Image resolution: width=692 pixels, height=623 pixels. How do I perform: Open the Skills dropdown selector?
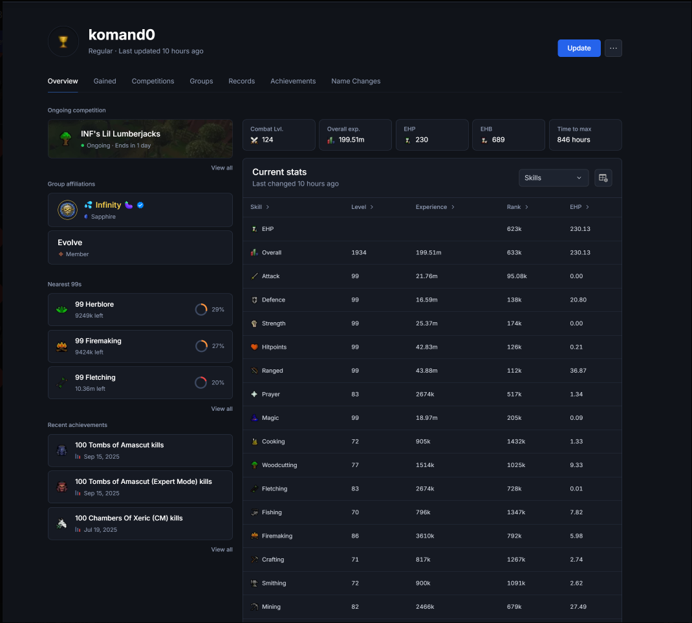tap(554, 178)
